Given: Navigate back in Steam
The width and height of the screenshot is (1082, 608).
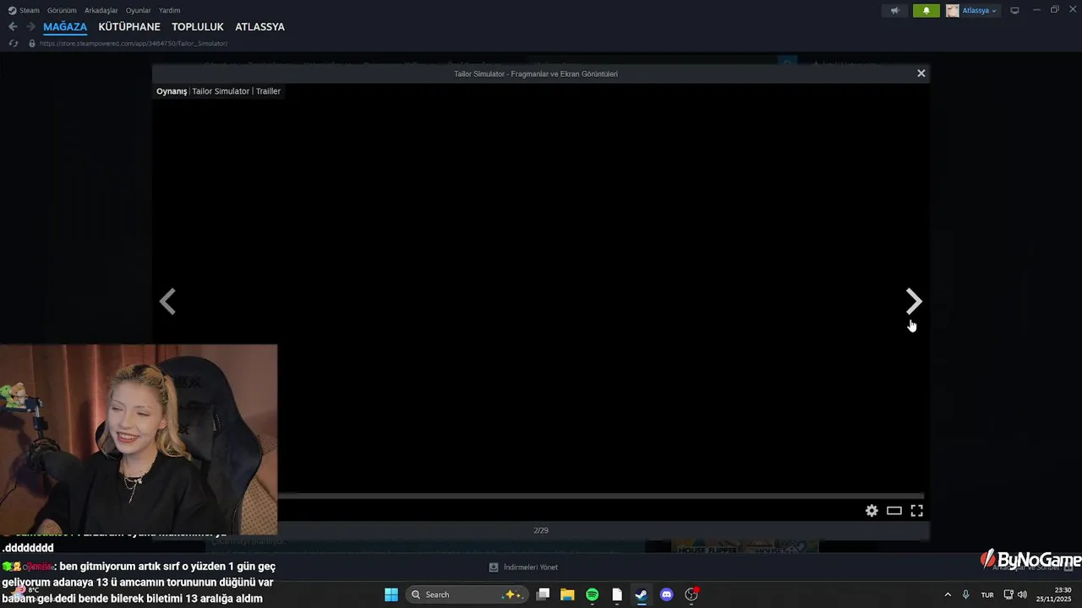Looking at the screenshot, I should click(x=13, y=27).
